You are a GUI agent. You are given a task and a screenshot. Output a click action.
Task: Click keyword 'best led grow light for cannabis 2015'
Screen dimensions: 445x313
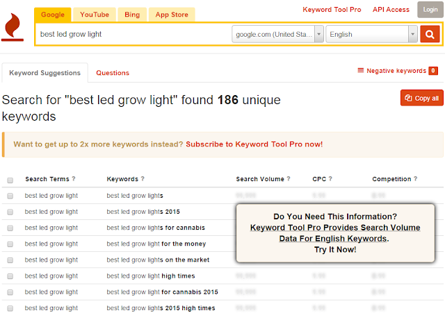pyautogui.click(x=162, y=292)
